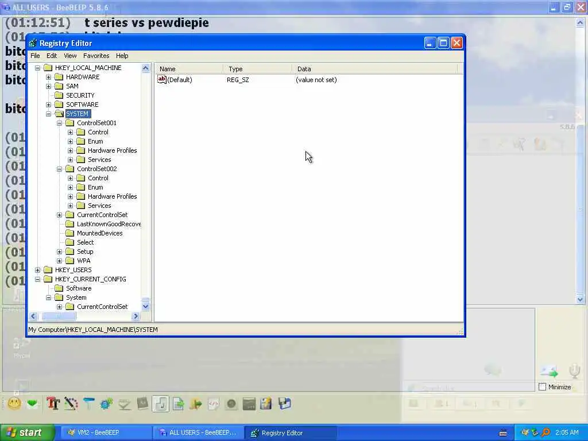
Task: Click the tree pane scroll up arrow
Action: [x=145, y=68]
